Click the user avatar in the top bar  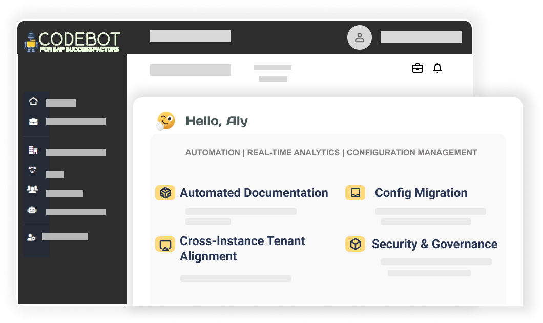click(360, 37)
